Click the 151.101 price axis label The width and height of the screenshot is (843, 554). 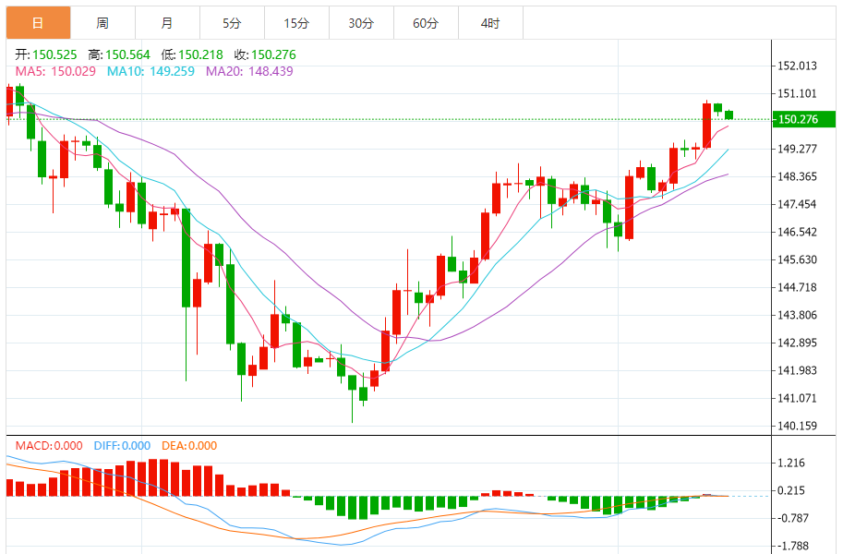tap(798, 93)
